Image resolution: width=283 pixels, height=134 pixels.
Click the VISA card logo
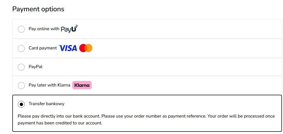click(68, 48)
